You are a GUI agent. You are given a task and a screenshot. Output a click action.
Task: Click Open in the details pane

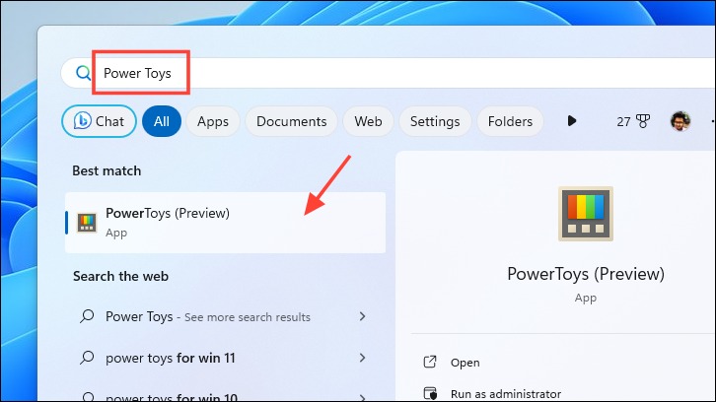[465, 363]
